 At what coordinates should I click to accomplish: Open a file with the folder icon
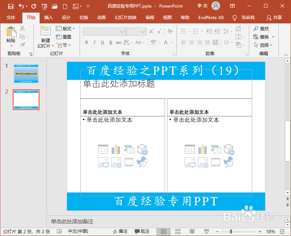tap(55, 6)
